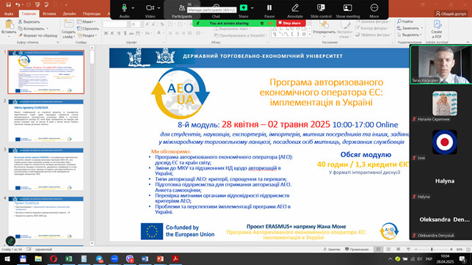This screenshot has width=472, height=265.
Task: Click the slide panel scrollbar down arrow
Action: click(92, 243)
